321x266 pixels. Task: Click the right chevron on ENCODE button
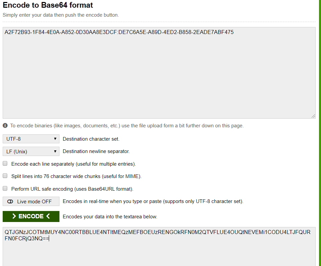14,216
